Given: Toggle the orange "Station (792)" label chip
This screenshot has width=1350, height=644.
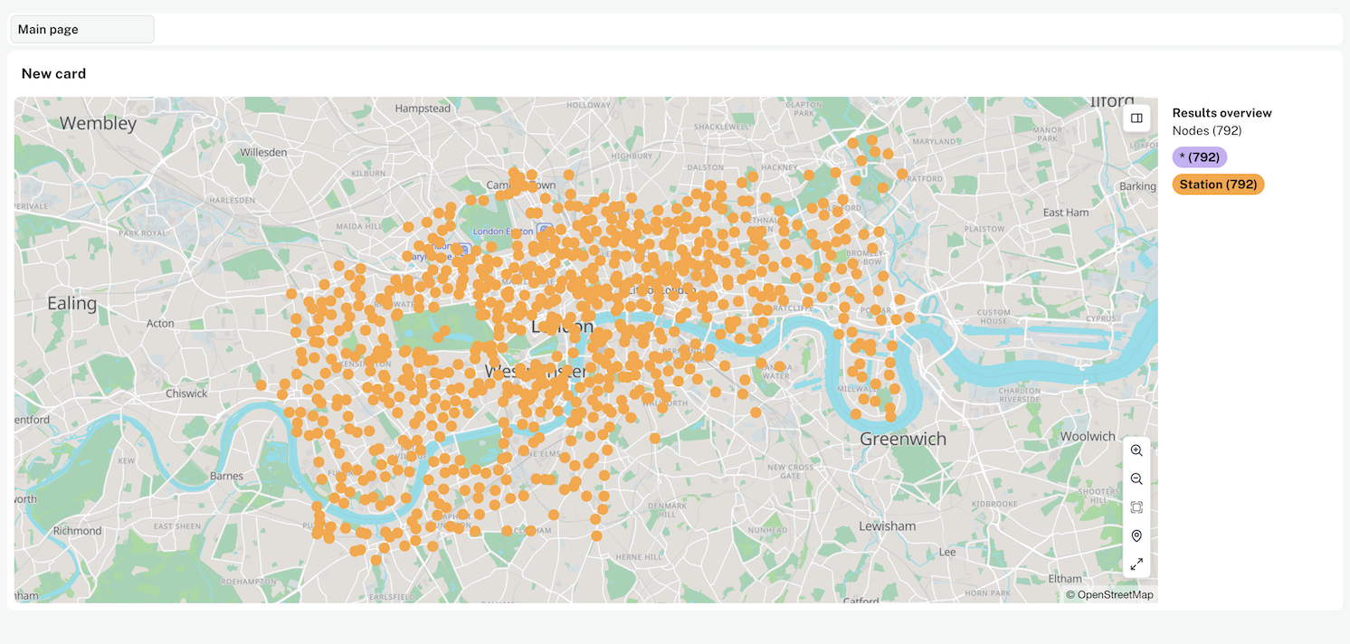Looking at the screenshot, I should pos(1218,184).
